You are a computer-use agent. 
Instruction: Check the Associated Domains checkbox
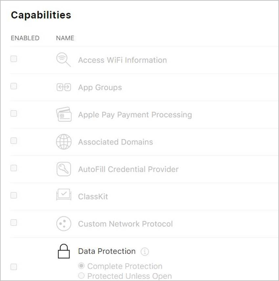[x=14, y=141]
